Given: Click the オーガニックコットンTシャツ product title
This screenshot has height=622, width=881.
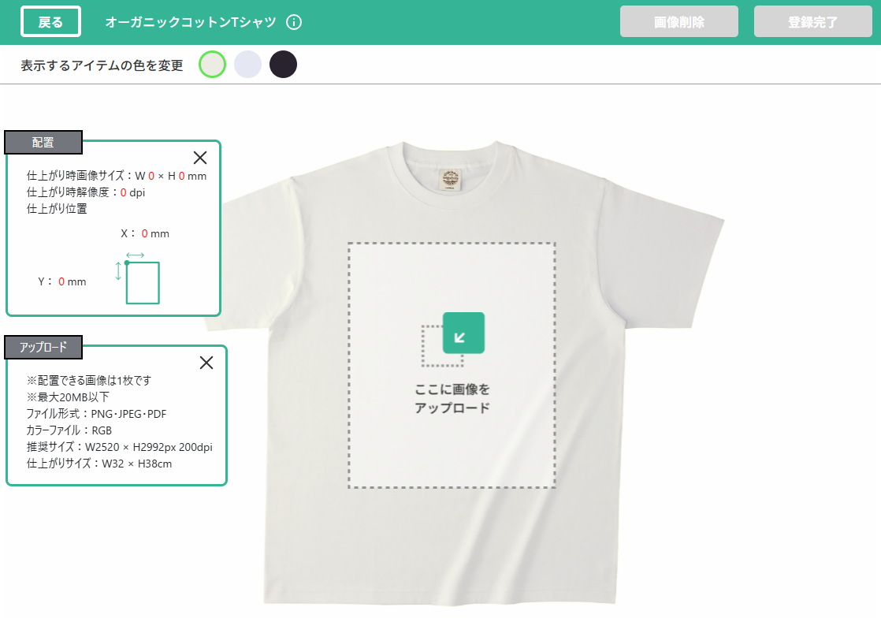Looking at the screenshot, I should pos(191,22).
